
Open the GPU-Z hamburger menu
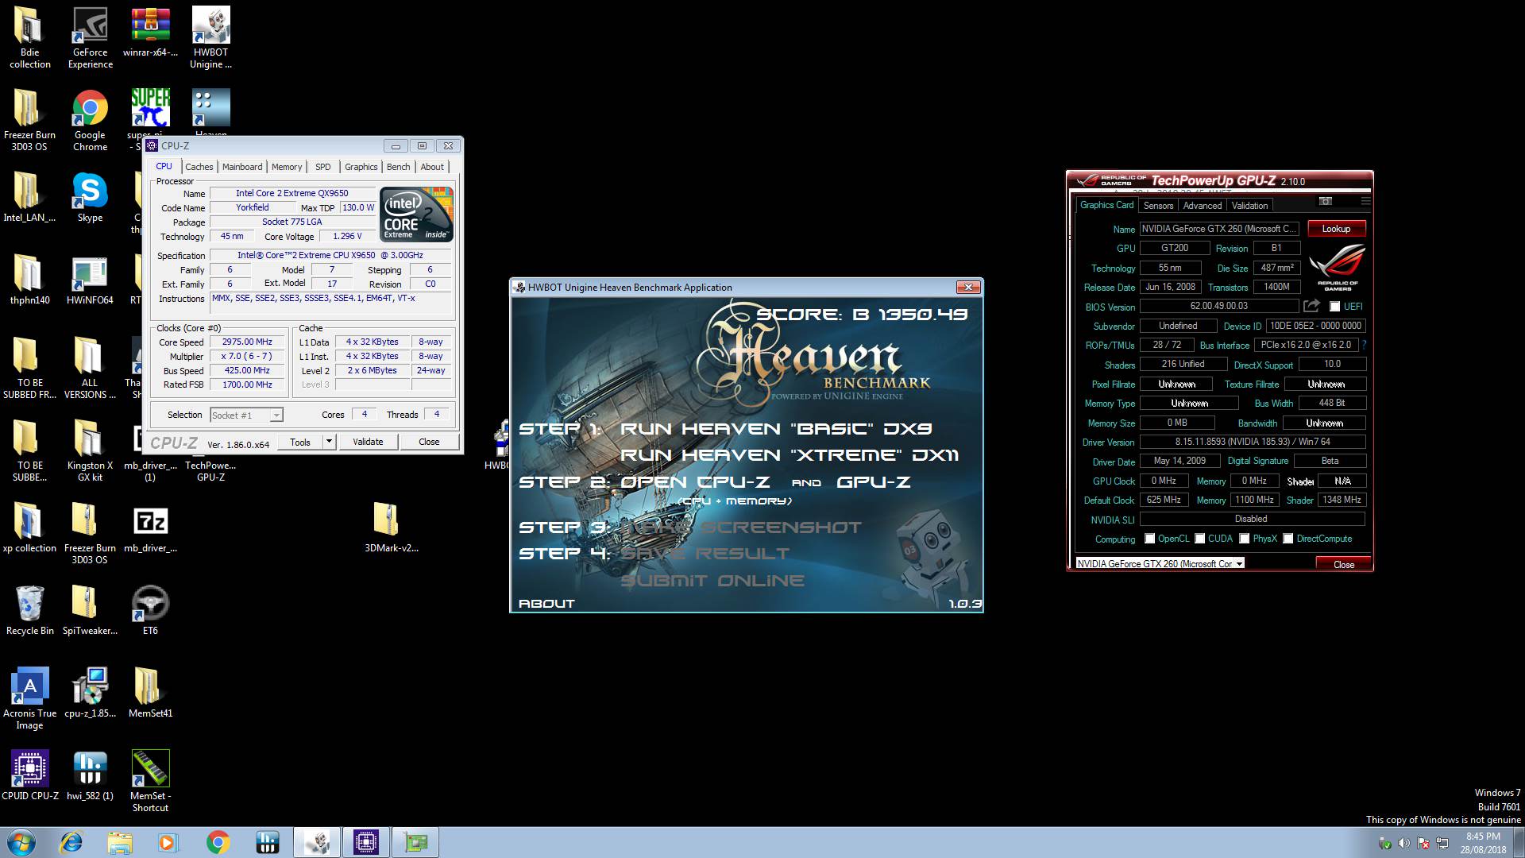click(1365, 202)
